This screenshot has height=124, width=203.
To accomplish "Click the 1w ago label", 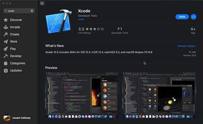I will click(x=192, y=52).
